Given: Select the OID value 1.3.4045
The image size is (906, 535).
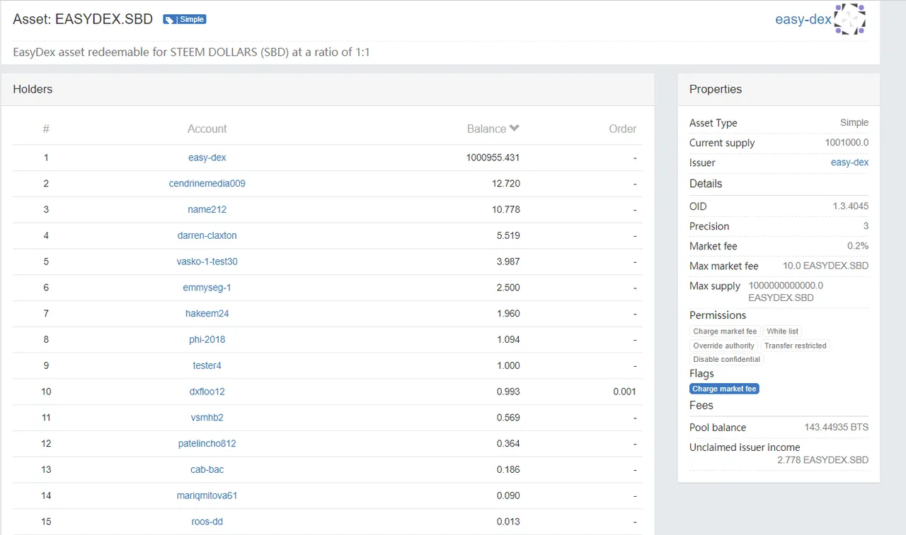Looking at the screenshot, I should [851, 206].
